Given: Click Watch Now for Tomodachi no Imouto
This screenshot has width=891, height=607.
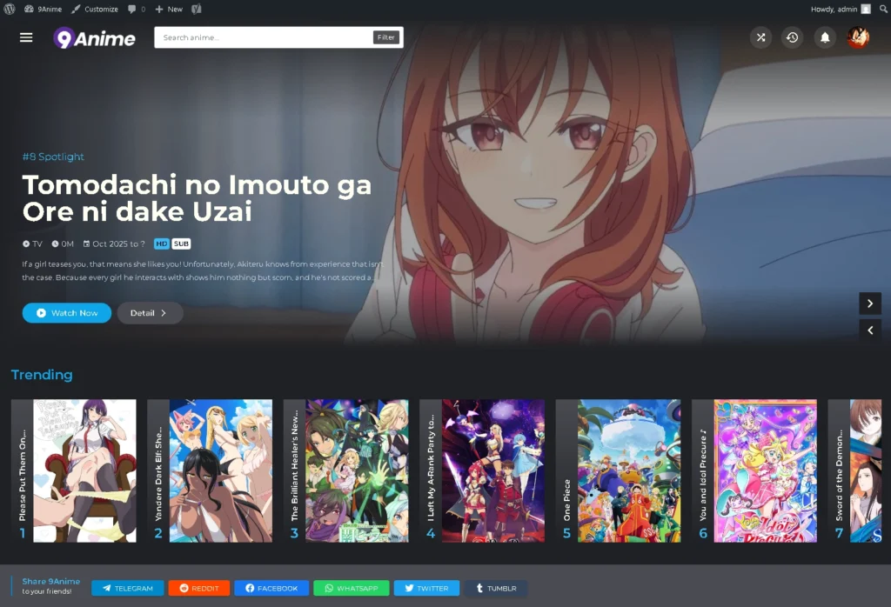Looking at the screenshot, I should tap(66, 313).
